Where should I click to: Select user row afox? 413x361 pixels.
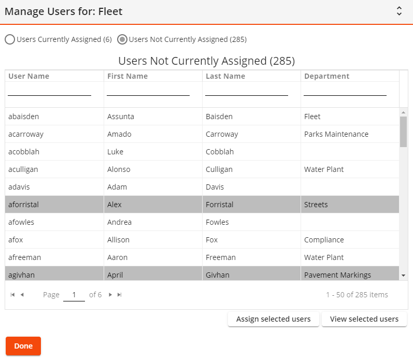click(202, 240)
